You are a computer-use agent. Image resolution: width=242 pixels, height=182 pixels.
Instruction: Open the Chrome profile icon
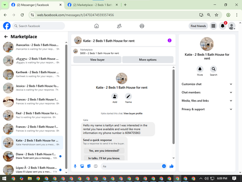pos(228,15)
